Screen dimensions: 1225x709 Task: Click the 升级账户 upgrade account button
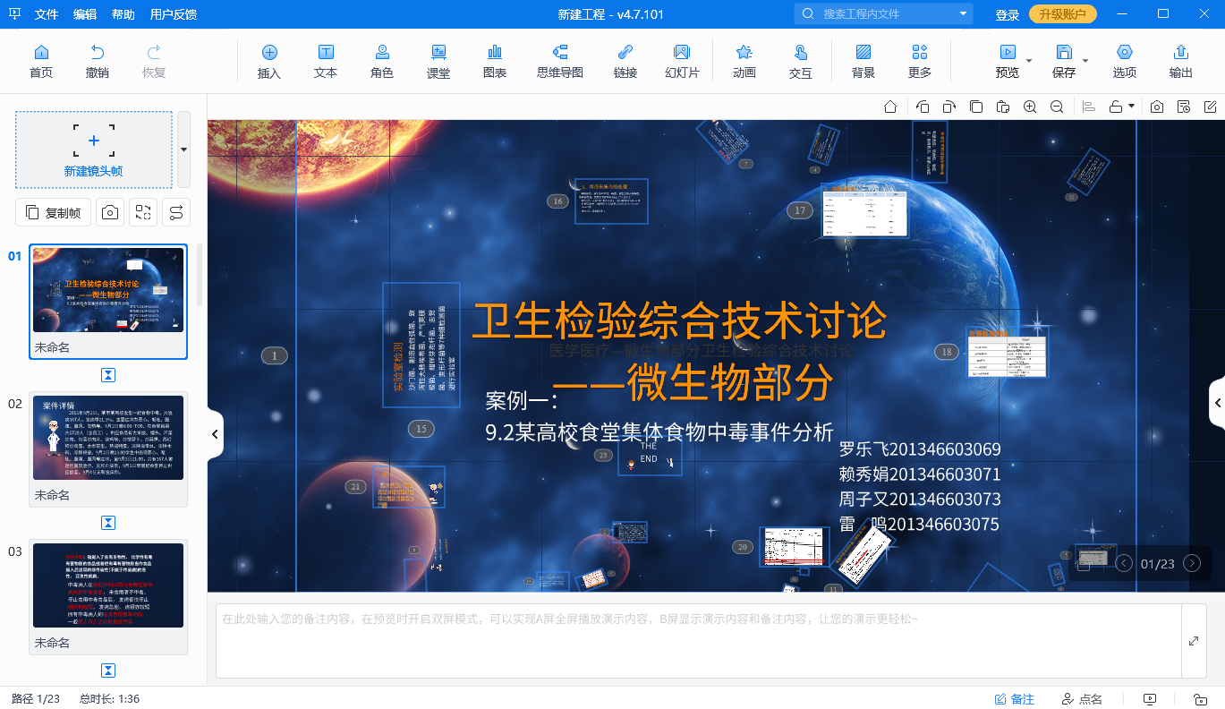tap(1063, 14)
